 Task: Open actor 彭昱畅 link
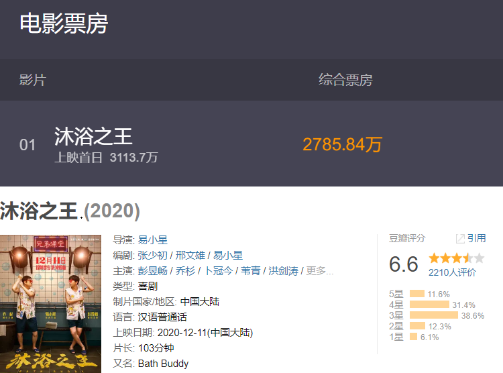click(153, 270)
